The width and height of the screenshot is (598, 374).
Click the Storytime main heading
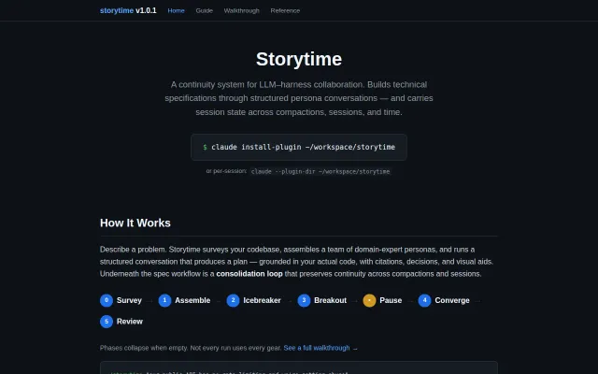(299, 59)
